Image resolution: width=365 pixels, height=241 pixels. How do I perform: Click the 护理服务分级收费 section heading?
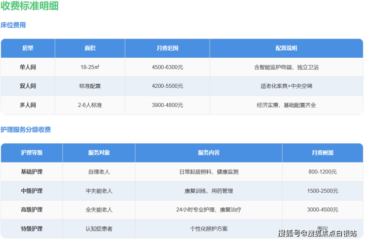coord(26,130)
